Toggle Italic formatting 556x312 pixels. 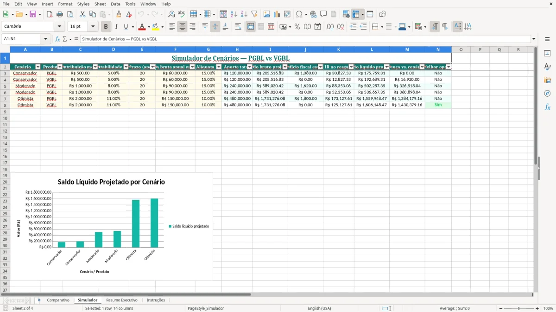tap(116, 27)
